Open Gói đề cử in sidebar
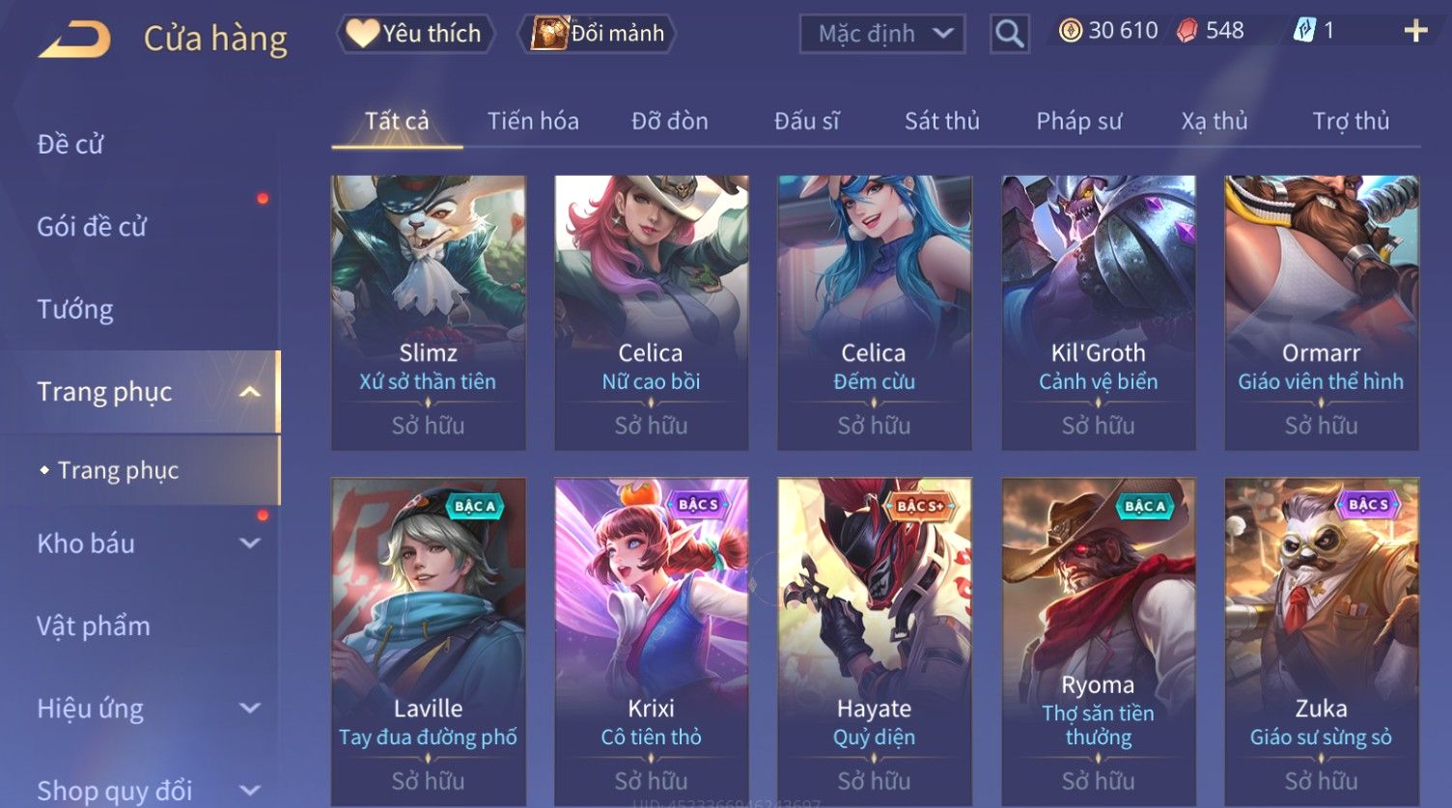 coord(92,227)
